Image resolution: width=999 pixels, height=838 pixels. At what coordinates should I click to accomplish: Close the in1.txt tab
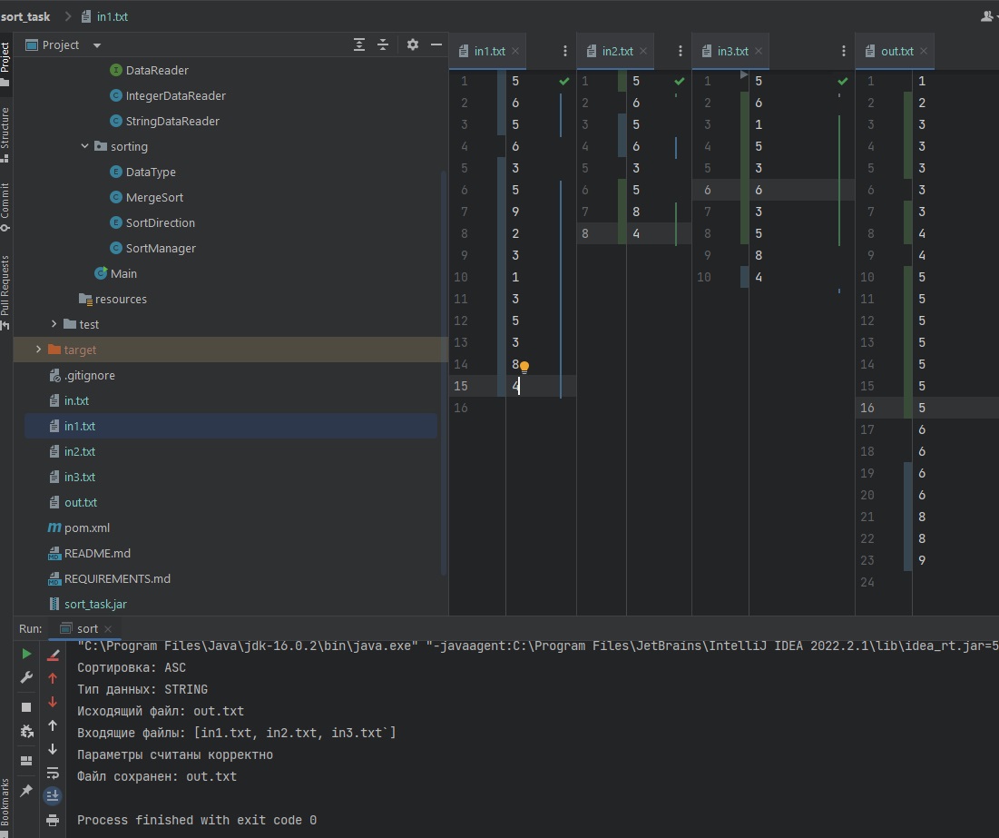pos(515,51)
